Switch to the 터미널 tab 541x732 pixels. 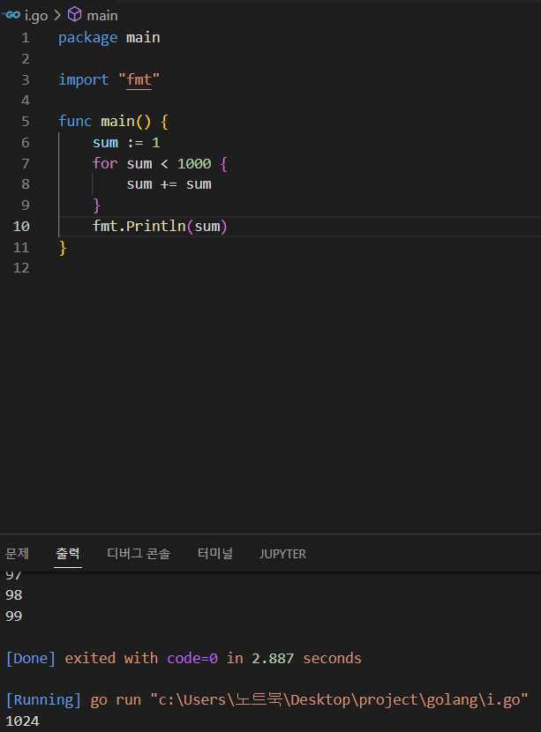[x=215, y=554]
